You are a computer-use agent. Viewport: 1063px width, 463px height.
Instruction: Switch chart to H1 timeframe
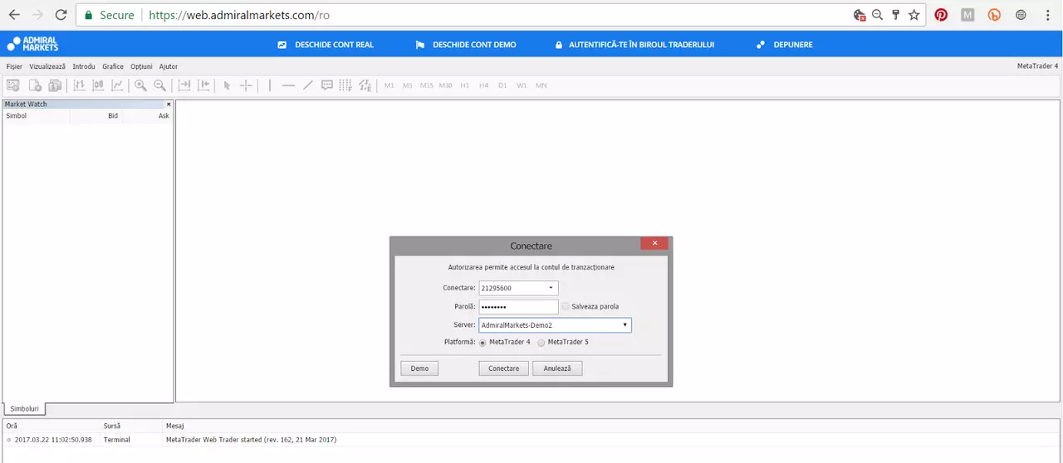(464, 85)
